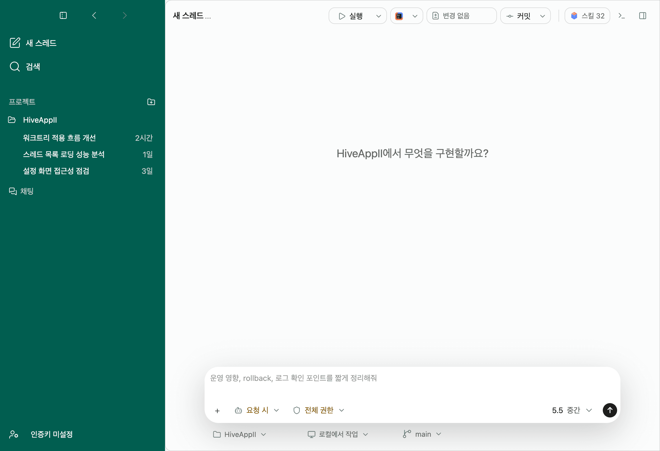Toggle the left sidebar panel icon
The image size is (660, 451).
(63, 15)
